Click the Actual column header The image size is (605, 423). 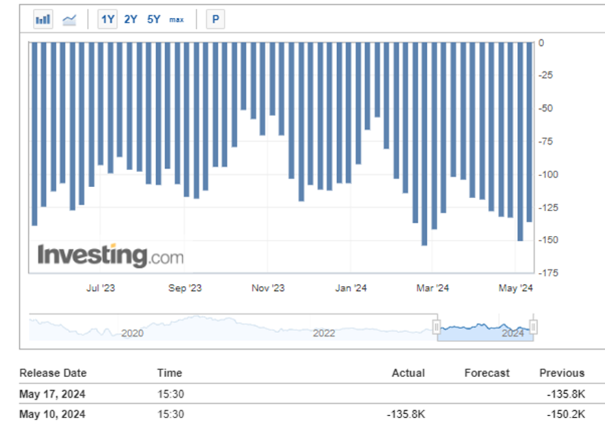tap(408, 373)
